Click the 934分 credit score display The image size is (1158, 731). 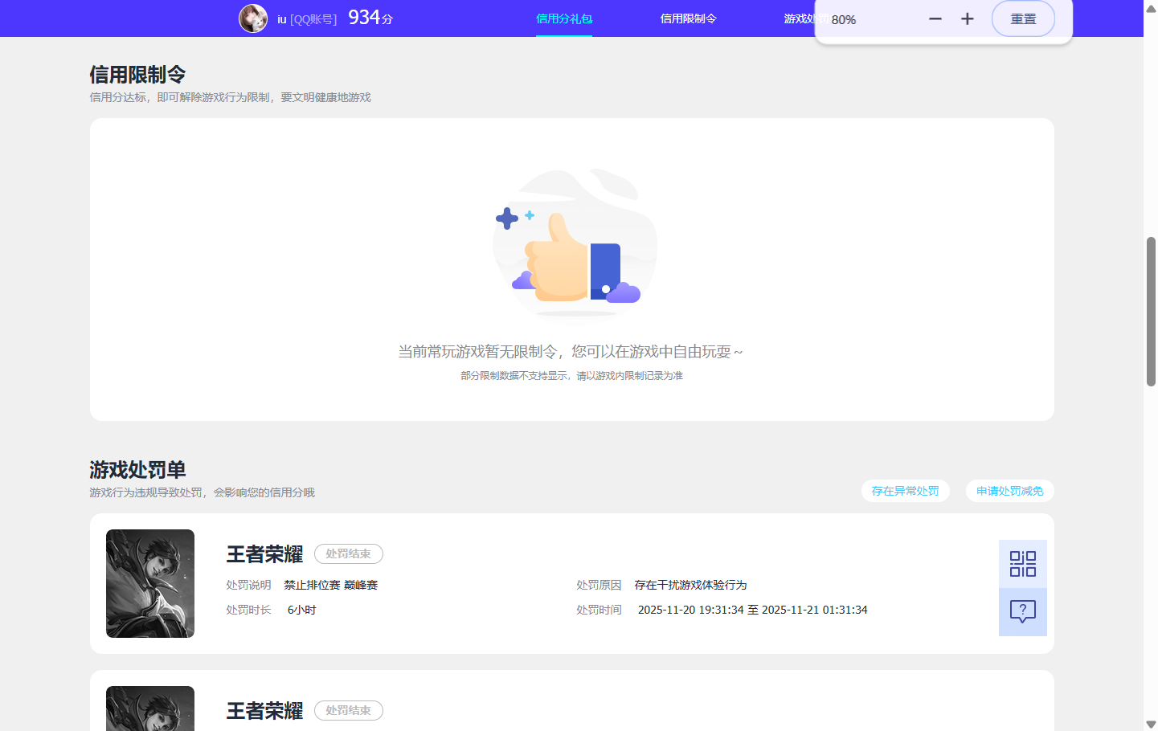[368, 17]
